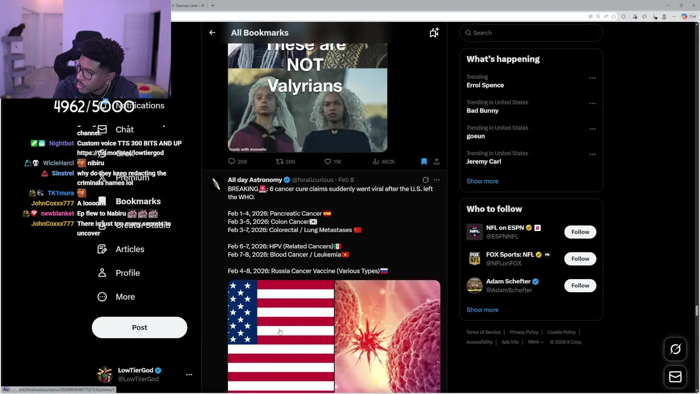This screenshot has height=394, width=700.
Task: Follow NFL on ESPN
Action: coord(580,232)
